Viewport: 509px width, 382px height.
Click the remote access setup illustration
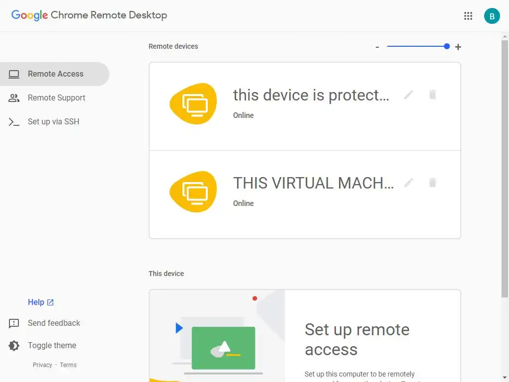(217, 336)
